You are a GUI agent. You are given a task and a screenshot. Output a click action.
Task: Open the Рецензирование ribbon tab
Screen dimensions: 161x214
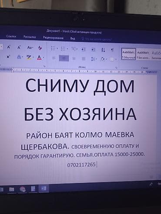click(53, 38)
